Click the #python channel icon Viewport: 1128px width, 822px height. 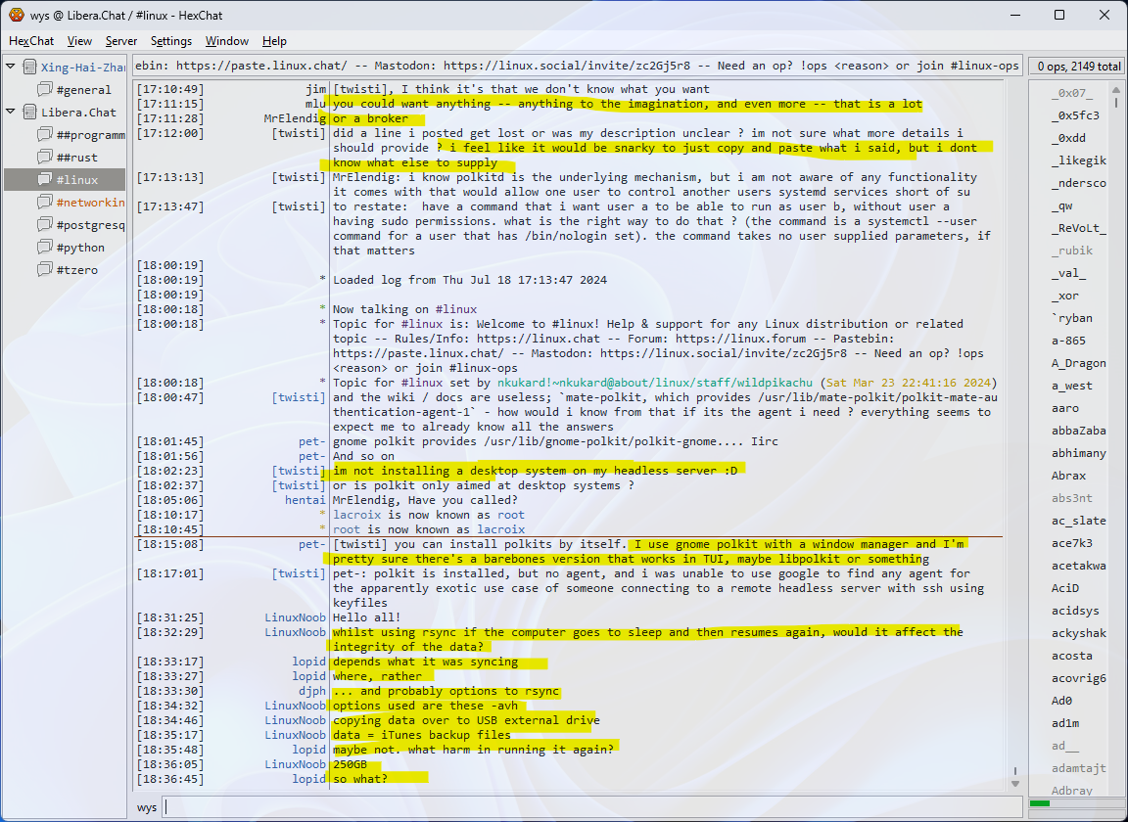coord(45,248)
